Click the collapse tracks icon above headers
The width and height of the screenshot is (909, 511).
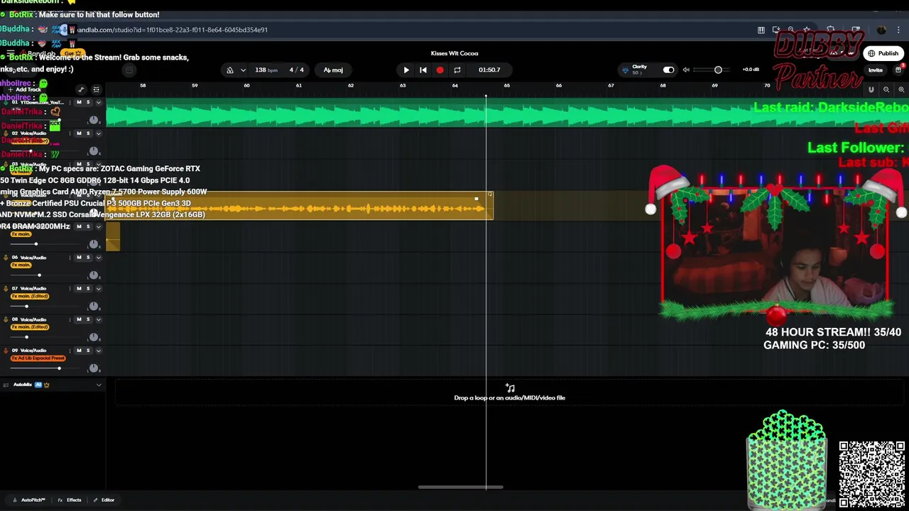pos(97,89)
